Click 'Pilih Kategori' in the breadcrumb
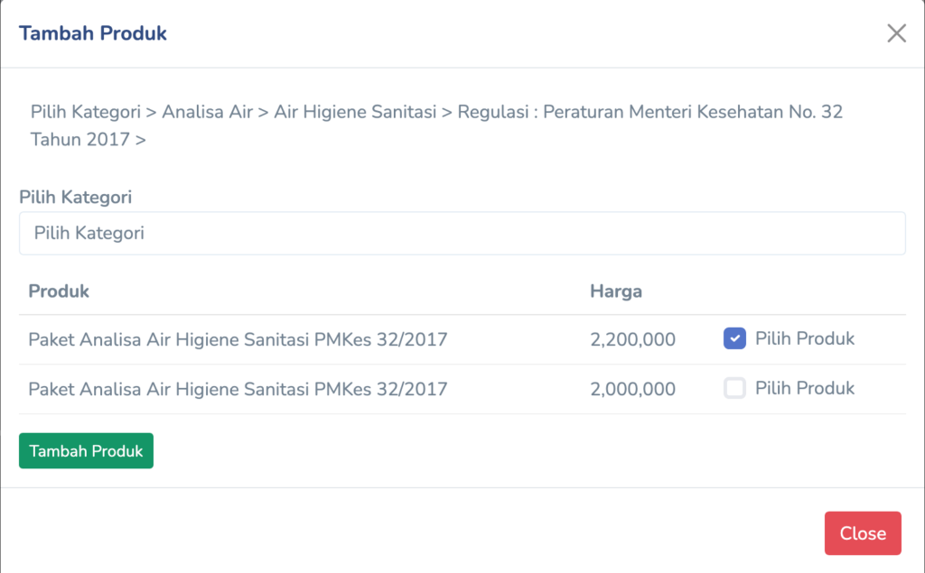 tap(86, 113)
